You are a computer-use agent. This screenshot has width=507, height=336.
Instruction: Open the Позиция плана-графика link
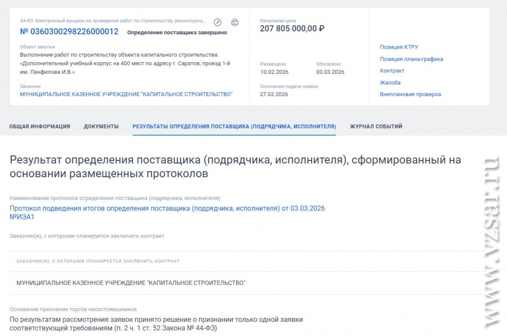pos(411,59)
